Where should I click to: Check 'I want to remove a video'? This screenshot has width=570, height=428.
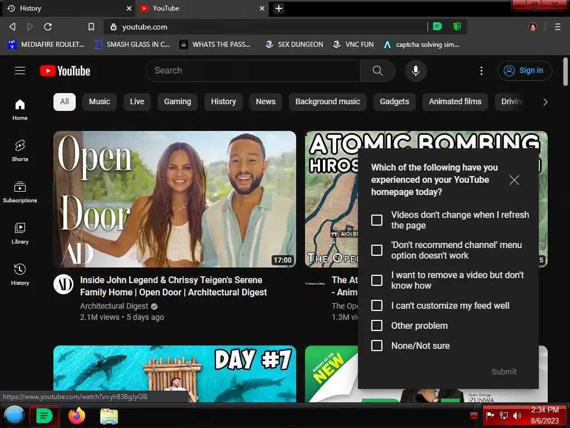pyautogui.click(x=377, y=281)
